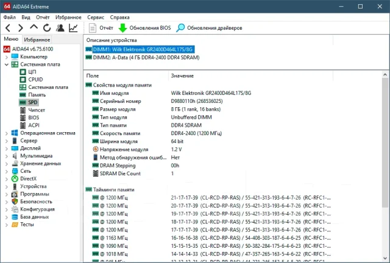Click the База данных database icon
390x263 pixels.
[x=15, y=217]
